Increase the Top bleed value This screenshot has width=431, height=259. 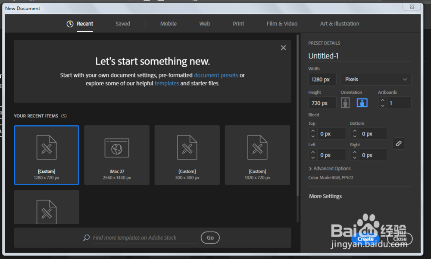313,131
